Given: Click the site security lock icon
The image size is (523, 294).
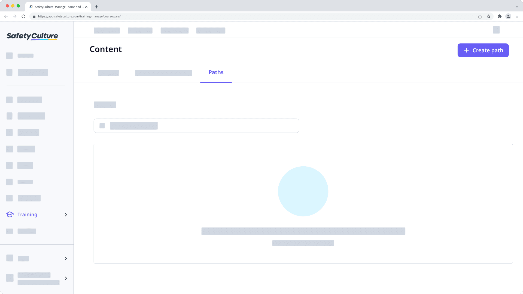Looking at the screenshot, I should tap(34, 16).
